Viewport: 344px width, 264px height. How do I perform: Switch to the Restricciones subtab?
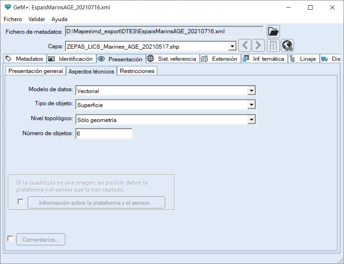point(137,71)
